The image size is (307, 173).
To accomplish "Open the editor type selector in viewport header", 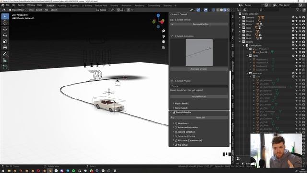I will pos(4,10).
